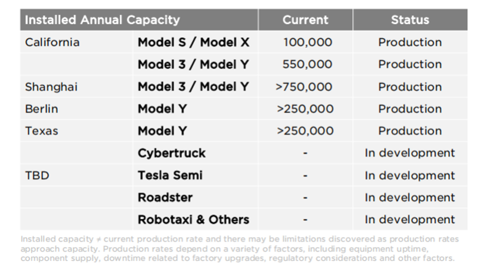Click the Roadster "In development" status
This screenshot has height=272, width=490.
pyautogui.click(x=410, y=198)
